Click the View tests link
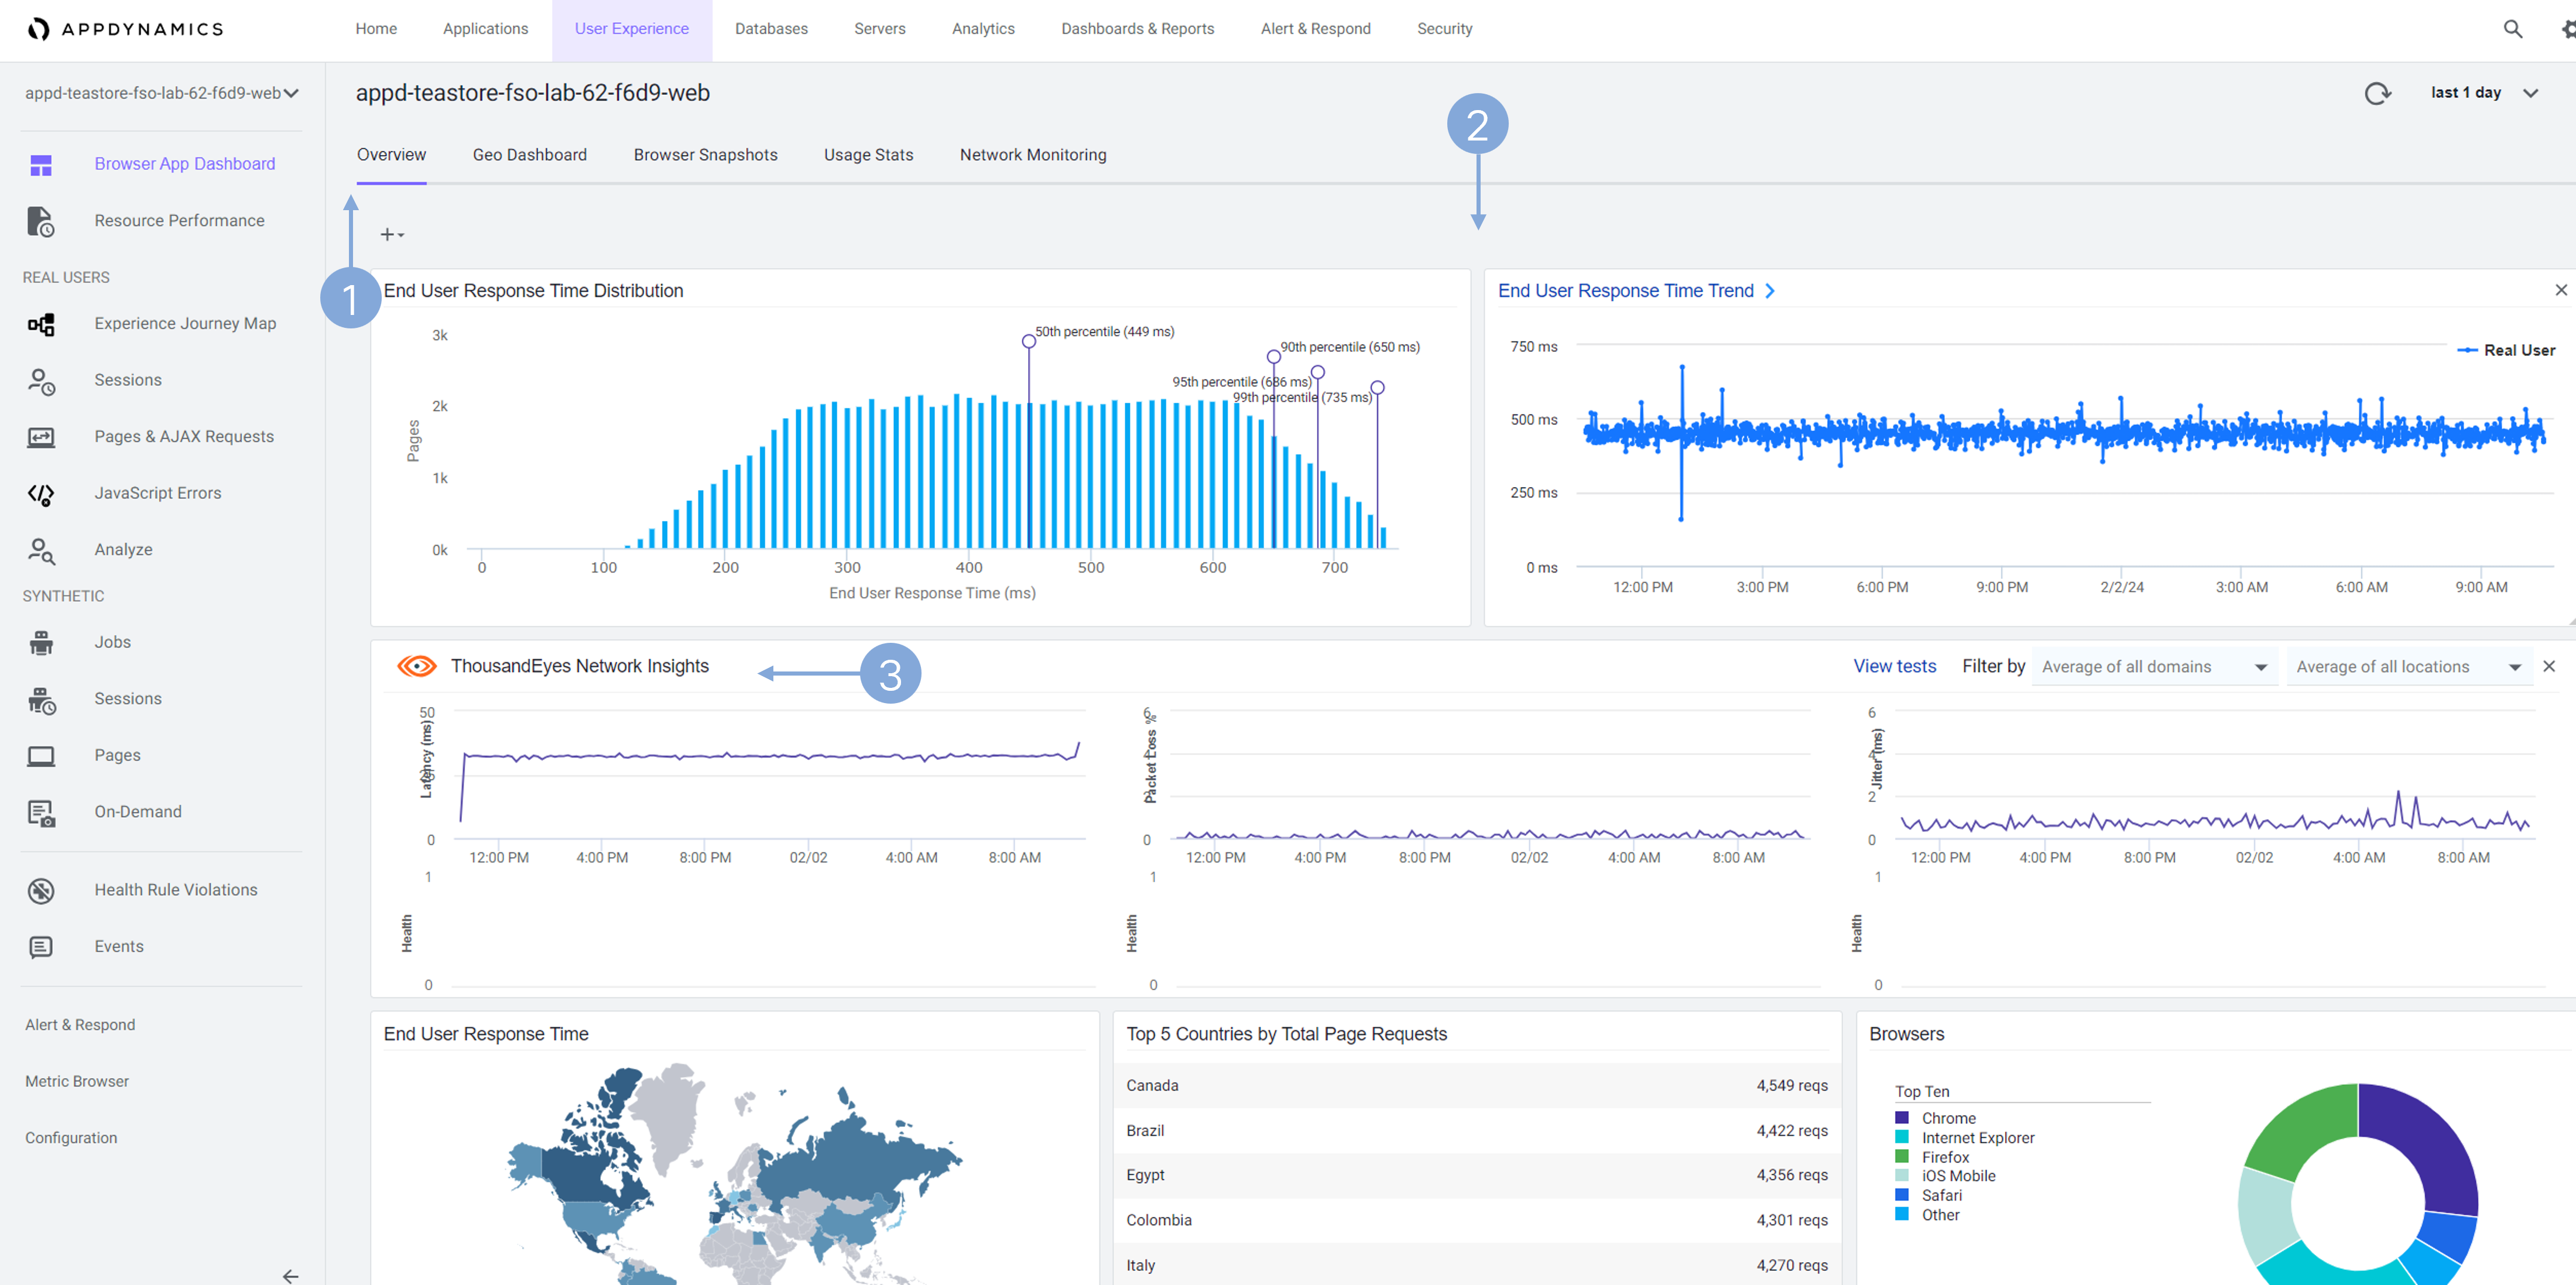2576x1285 pixels. pyautogui.click(x=1894, y=666)
